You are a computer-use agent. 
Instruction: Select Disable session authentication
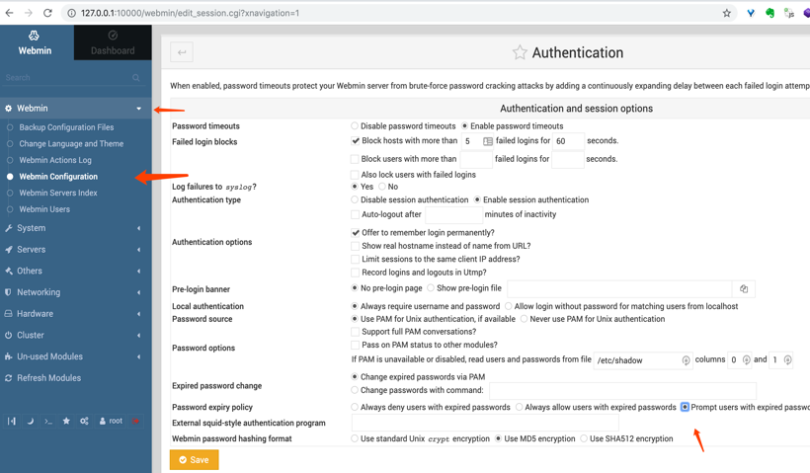click(x=355, y=199)
